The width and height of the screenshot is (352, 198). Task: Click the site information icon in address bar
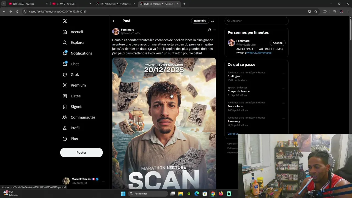[25, 12]
